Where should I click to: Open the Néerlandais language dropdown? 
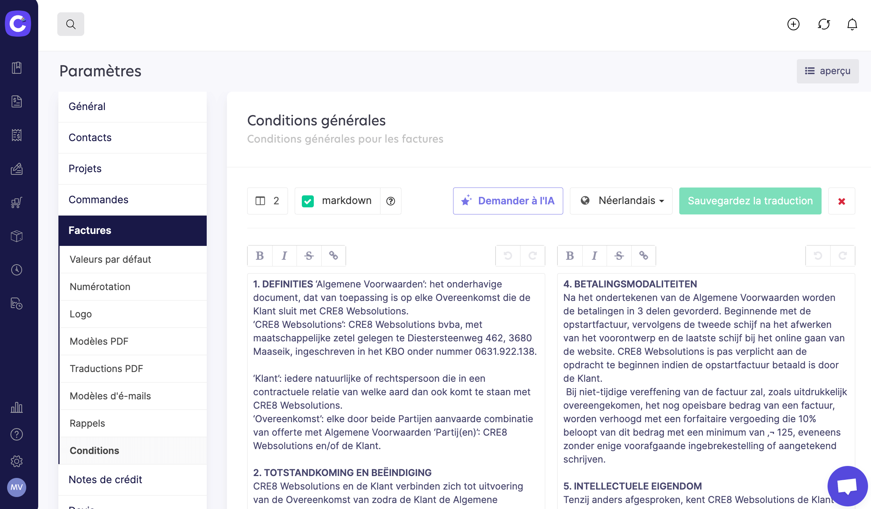tap(621, 201)
